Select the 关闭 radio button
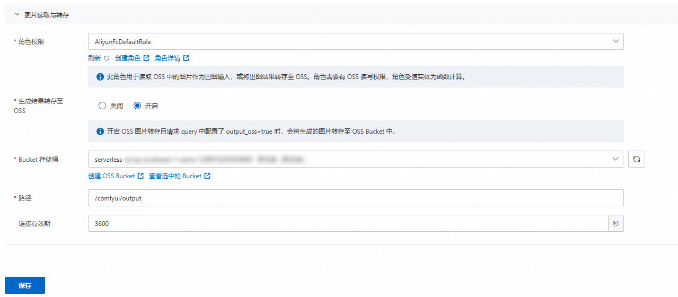The height and width of the screenshot is (297, 678). [102, 106]
